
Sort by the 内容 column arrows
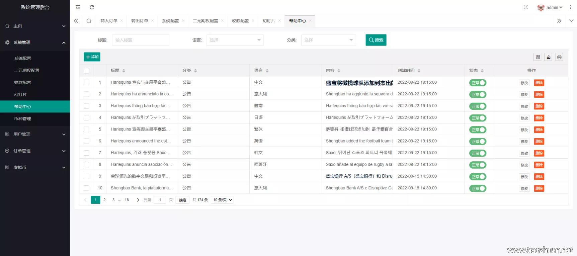[x=339, y=71]
